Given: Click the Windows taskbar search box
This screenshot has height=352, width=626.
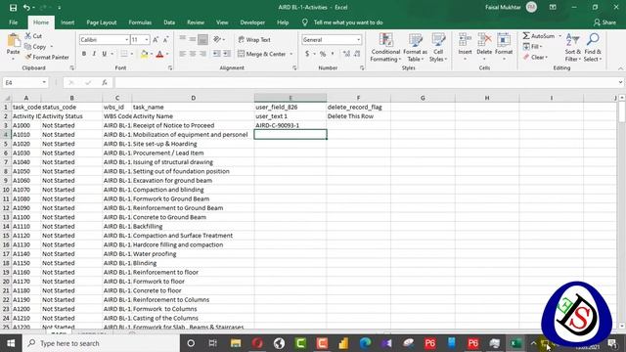Looking at the screenshot, I should pyautogui.click(x=102, y=343).
